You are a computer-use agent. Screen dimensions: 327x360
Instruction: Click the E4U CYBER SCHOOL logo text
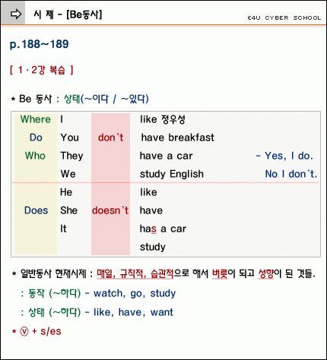point(284,18)
